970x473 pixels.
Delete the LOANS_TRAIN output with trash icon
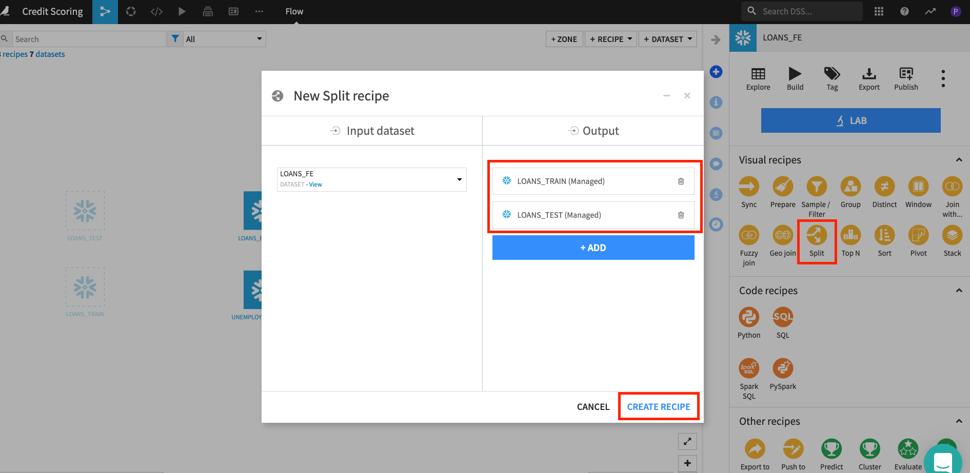pyautogui.click(x=681, y=181)
